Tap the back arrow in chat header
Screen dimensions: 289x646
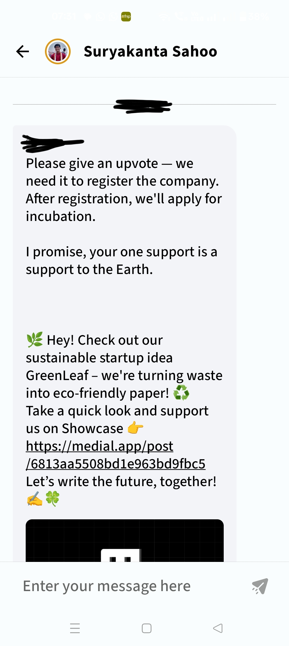click(23, 51)
